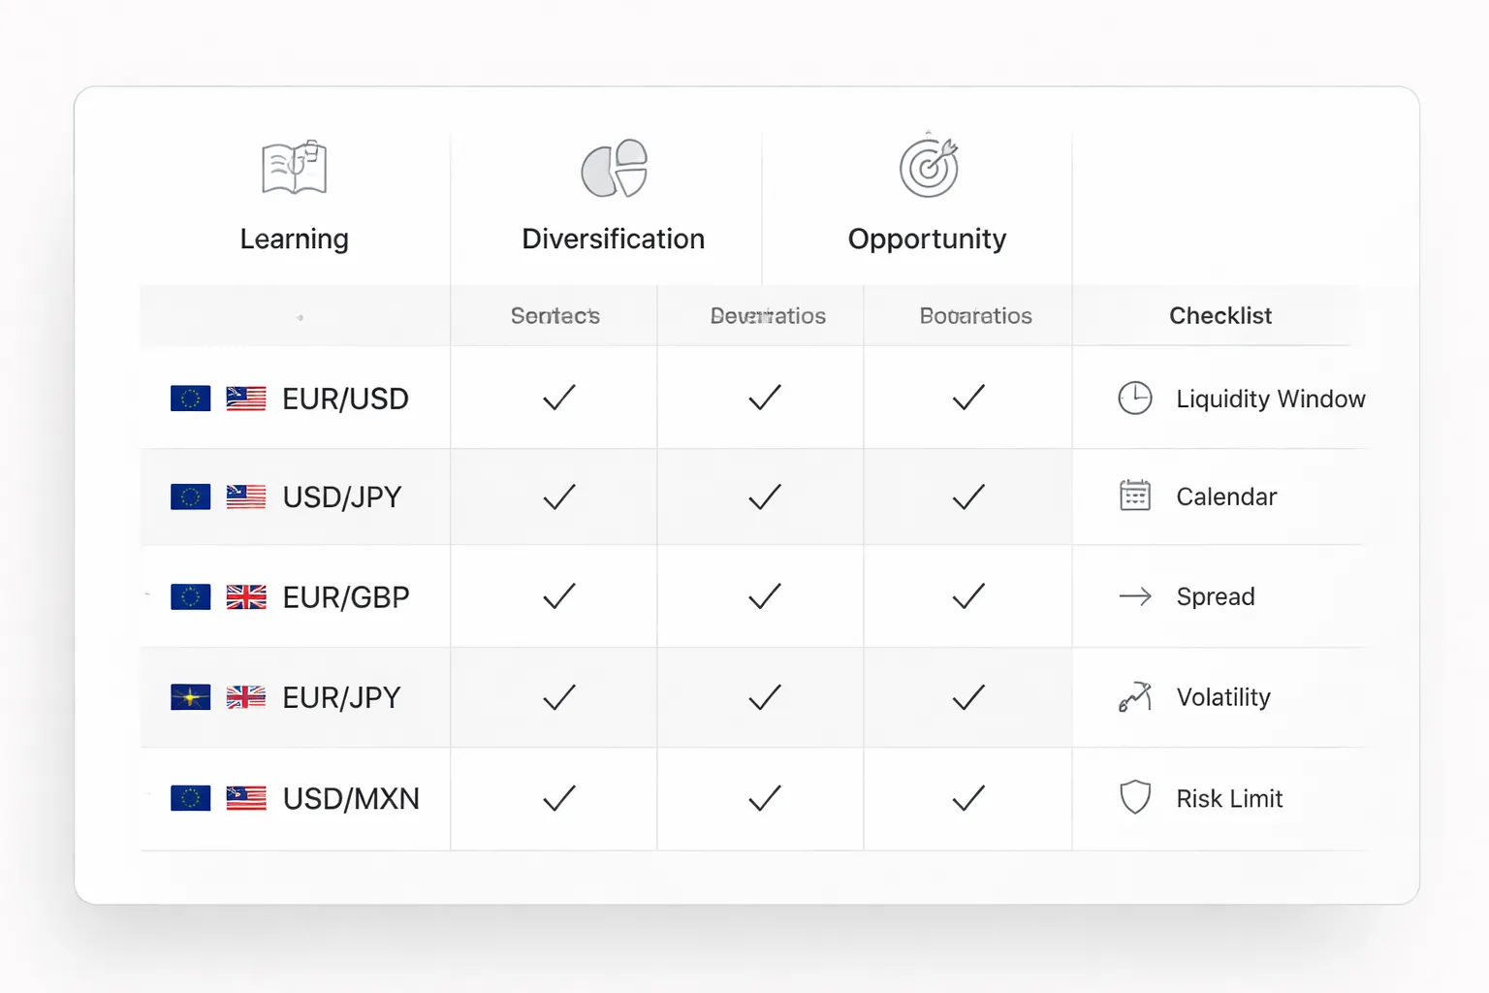
Task: Click the Liquidity Window label
Action: pos(1271,398)
